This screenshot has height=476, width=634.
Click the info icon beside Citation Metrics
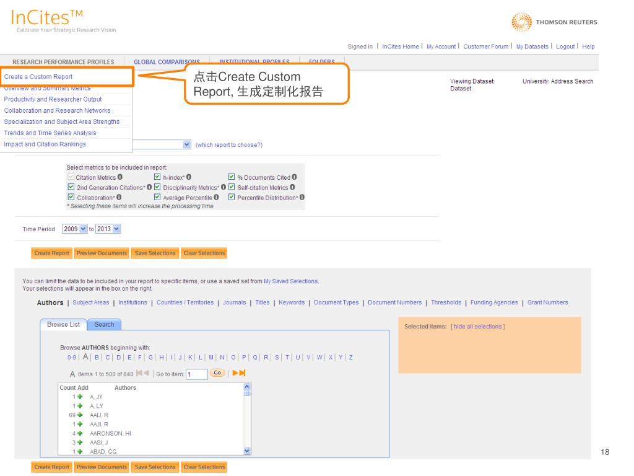click(120, 177)
